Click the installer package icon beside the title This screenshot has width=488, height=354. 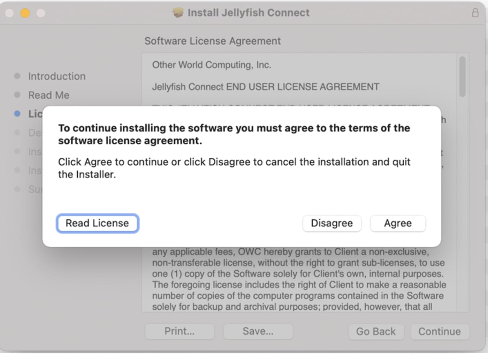pyautogui.click(x=178, y=13)
